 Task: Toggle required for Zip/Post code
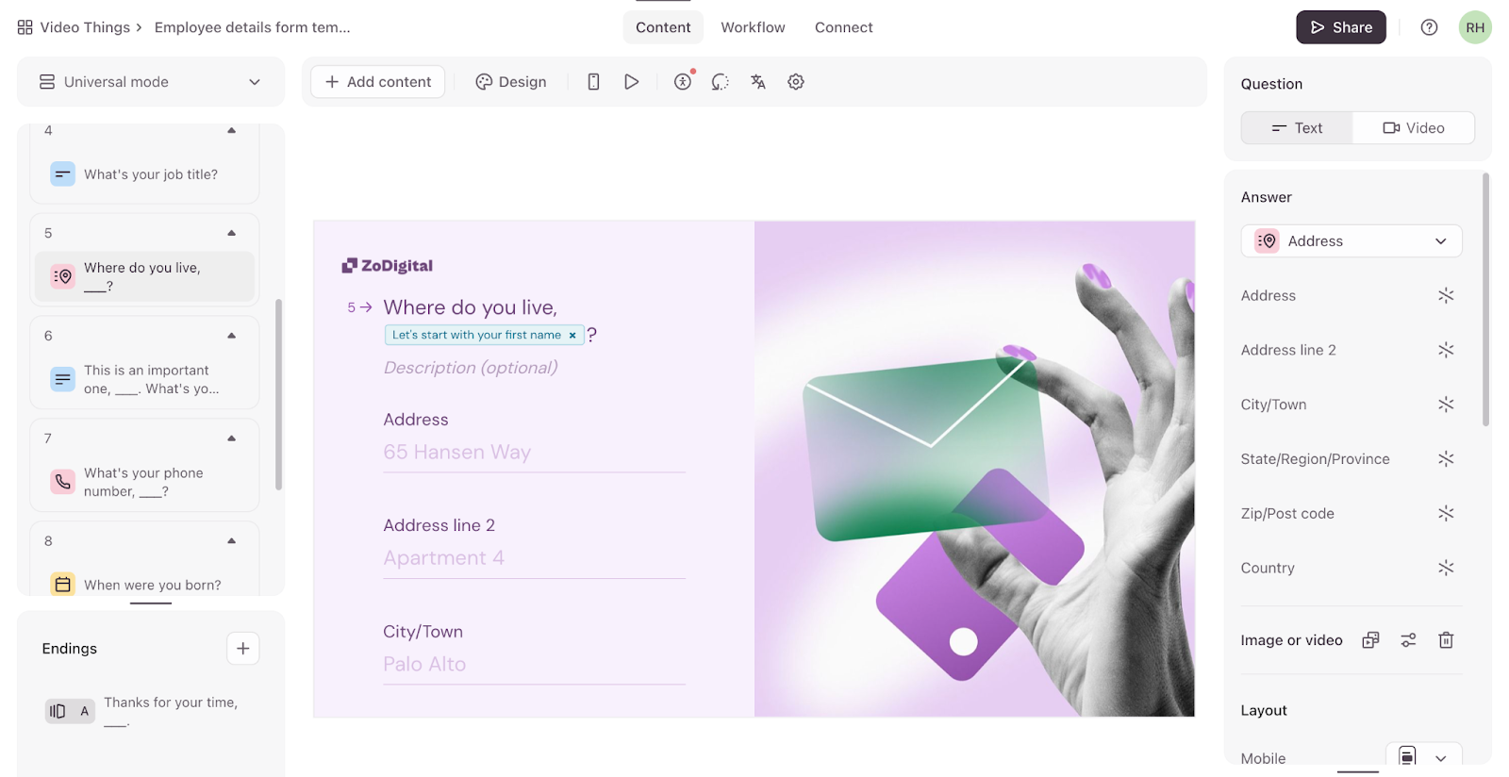(x=1446, y=514)
